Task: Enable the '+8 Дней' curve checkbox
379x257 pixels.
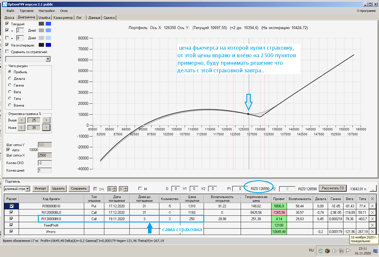Action: coord(7,38)
